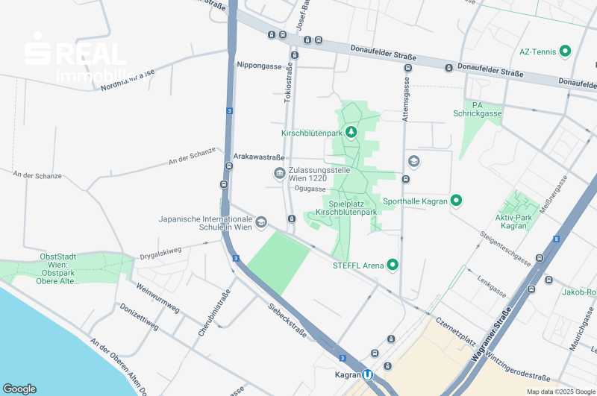597x396 pixels.
Task: Click the Map data ©2025 Google attribution
Action: (x=561, y=392)
